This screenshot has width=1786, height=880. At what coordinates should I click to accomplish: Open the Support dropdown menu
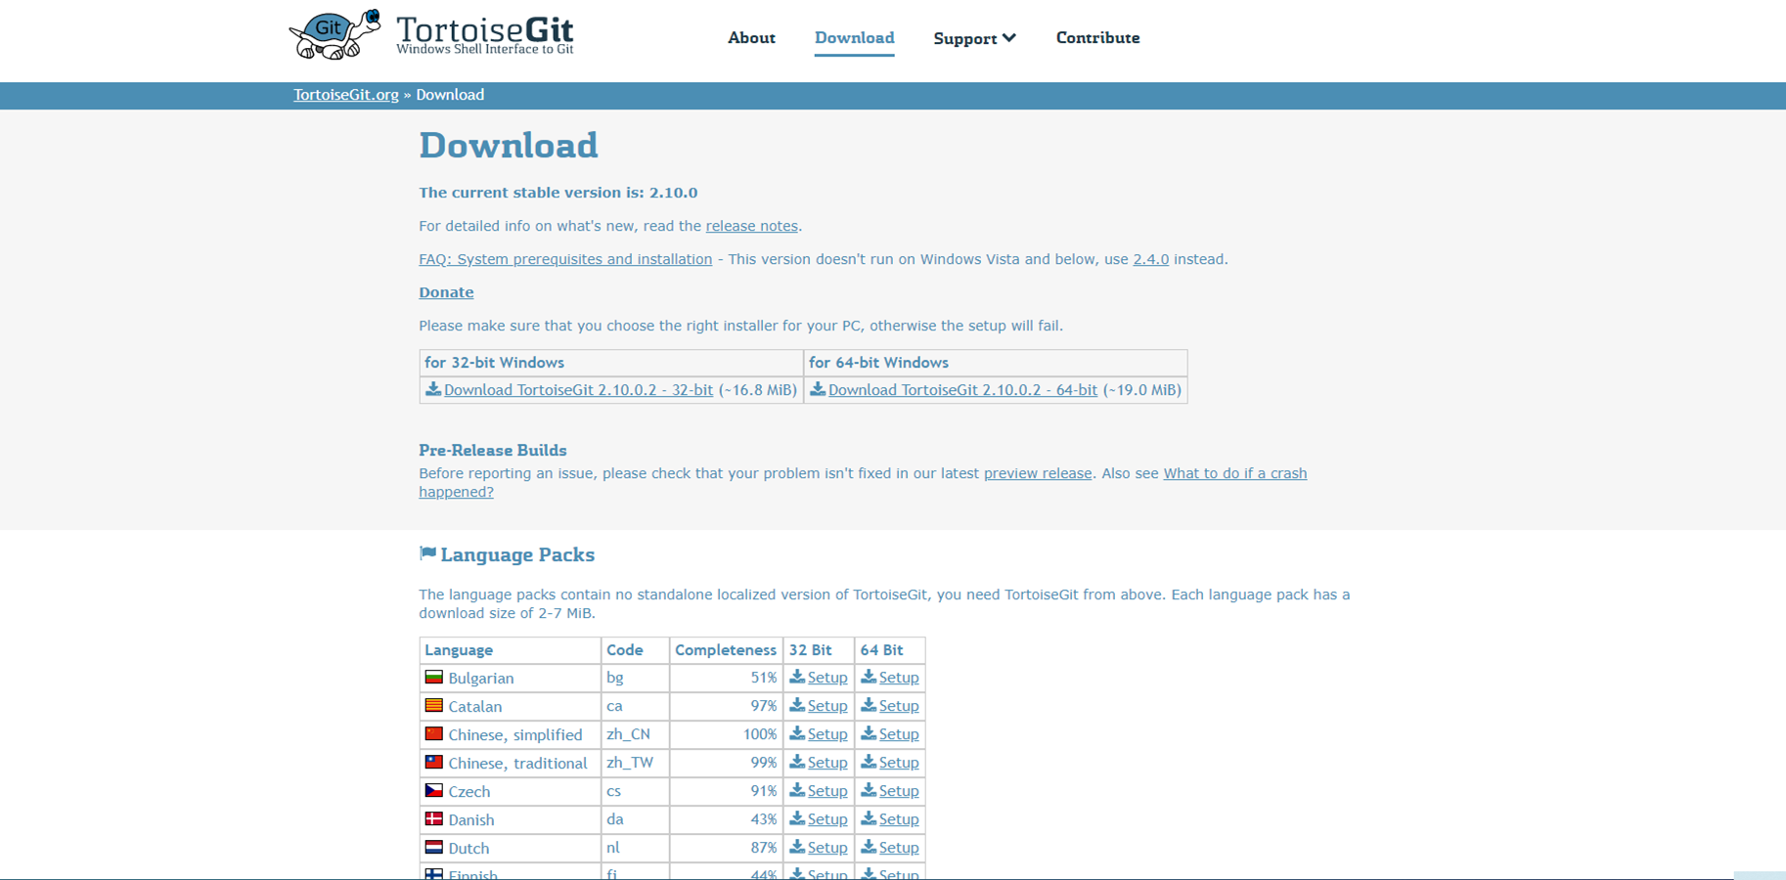click(x=974, y=38)
